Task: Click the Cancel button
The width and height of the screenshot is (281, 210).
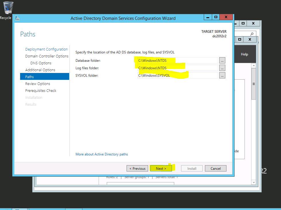Action: click(x=216, y=168)
